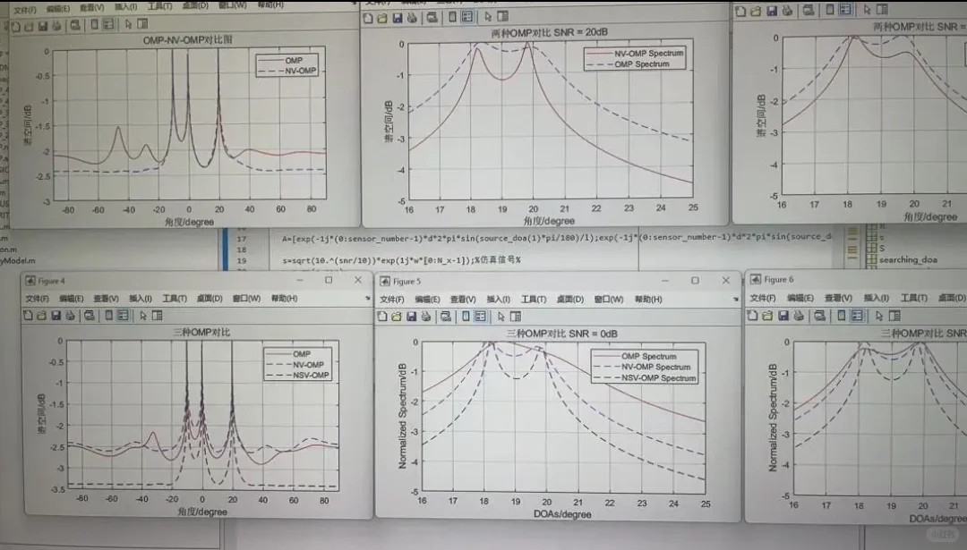
Task: Click Print icon in top-right figure window
Action: [x=787, y=11]
